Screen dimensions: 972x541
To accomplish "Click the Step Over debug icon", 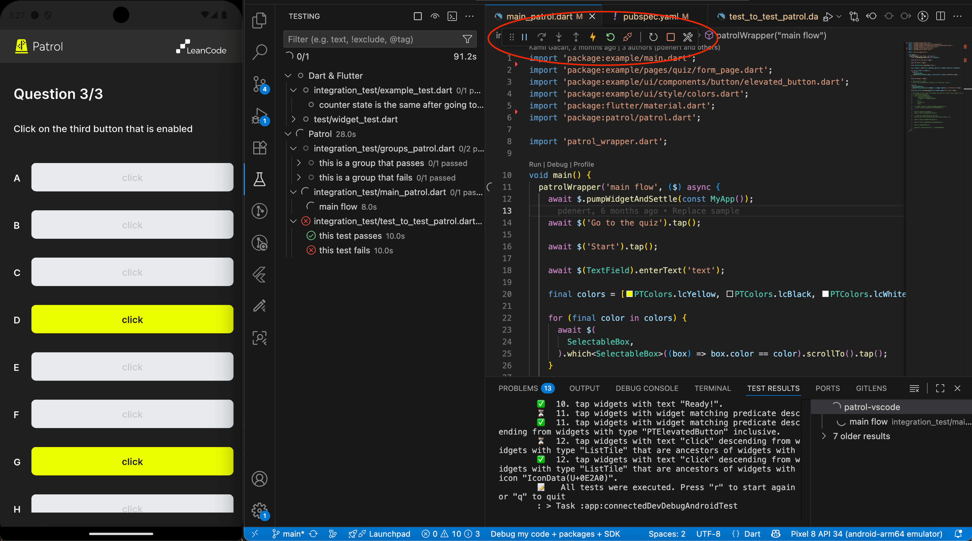I will (x=542, y=37).
